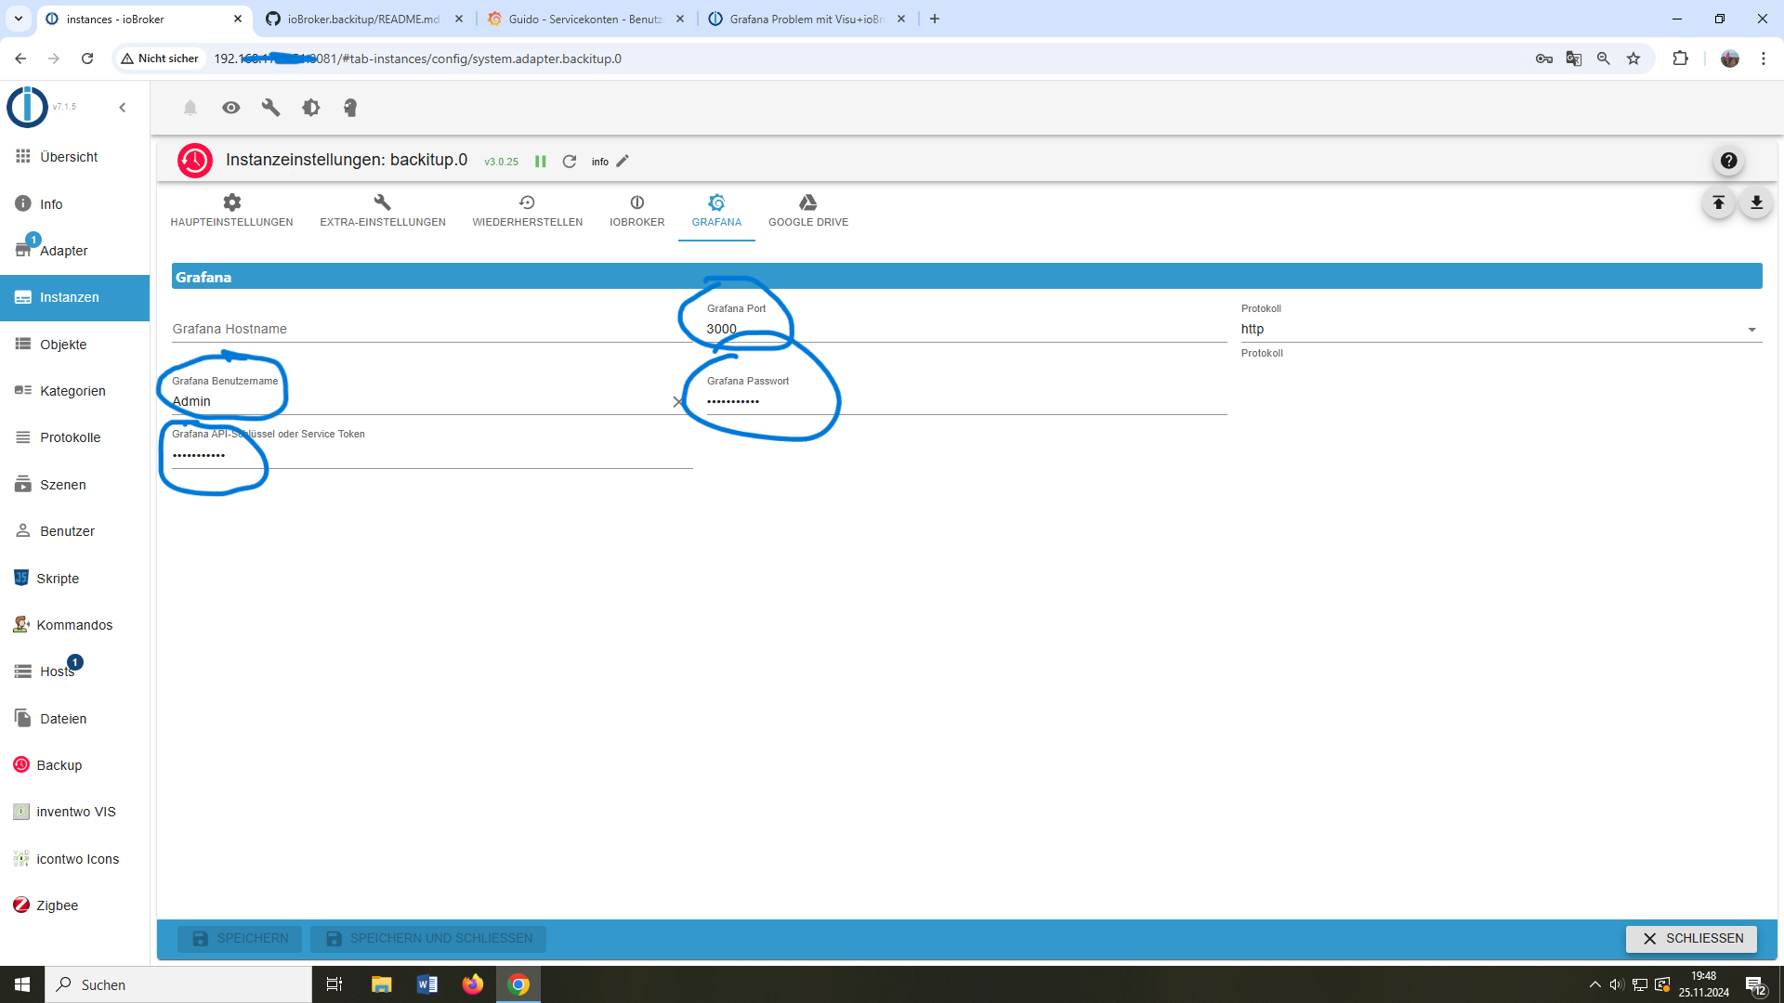Open help question mark icon

1728,161
